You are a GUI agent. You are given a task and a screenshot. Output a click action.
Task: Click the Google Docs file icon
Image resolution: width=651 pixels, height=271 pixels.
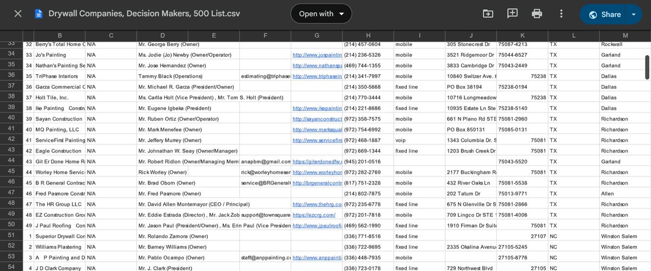pos(39,14)
